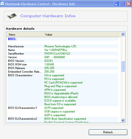
Task: Click the Hardware details group label
Action: (20, 29)
